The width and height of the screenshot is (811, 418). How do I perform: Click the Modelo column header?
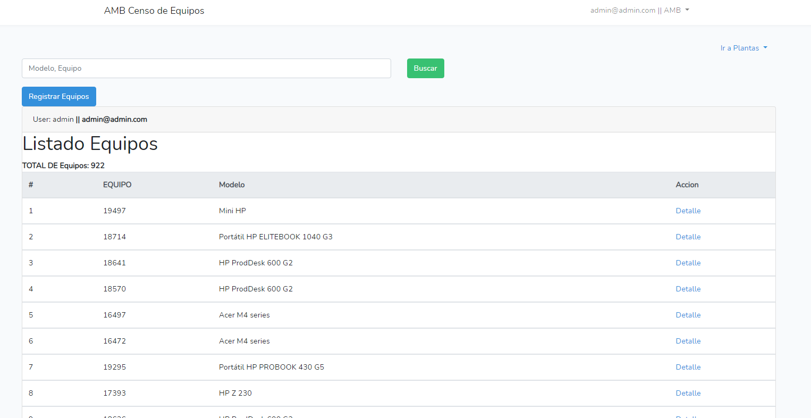232,185
